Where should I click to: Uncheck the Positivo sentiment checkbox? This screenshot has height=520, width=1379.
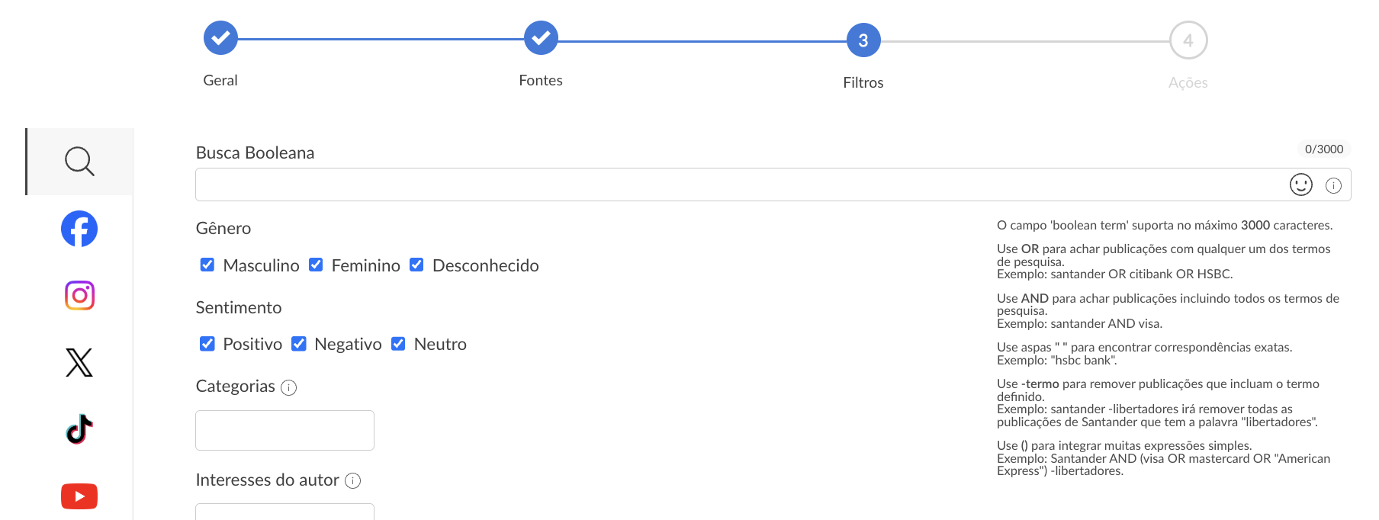point(207,344)
